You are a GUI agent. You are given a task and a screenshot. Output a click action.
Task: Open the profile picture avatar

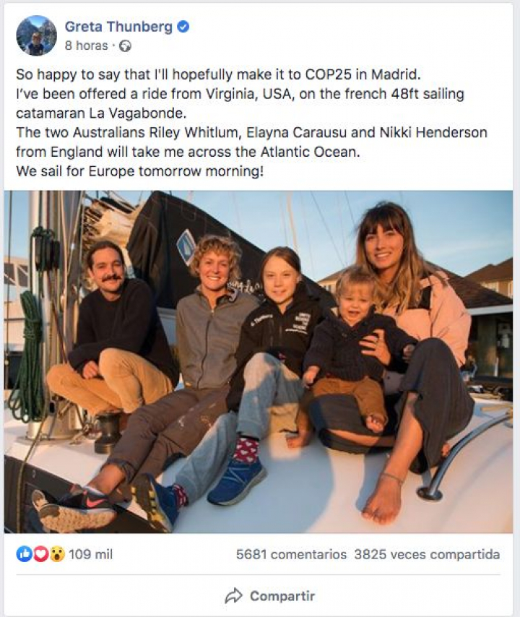tap(36, 35)
